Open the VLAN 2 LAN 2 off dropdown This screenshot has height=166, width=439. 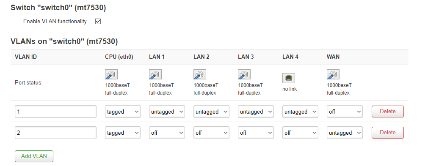(211, 133)
